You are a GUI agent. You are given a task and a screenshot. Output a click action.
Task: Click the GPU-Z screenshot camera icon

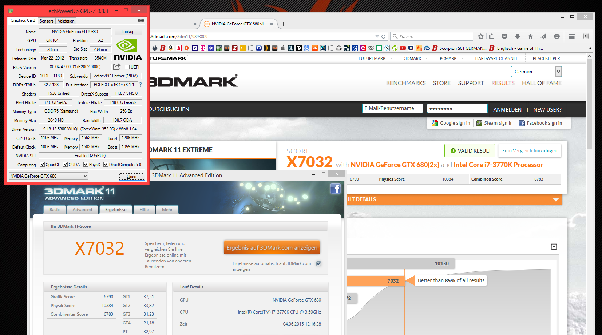pos(141,20)
